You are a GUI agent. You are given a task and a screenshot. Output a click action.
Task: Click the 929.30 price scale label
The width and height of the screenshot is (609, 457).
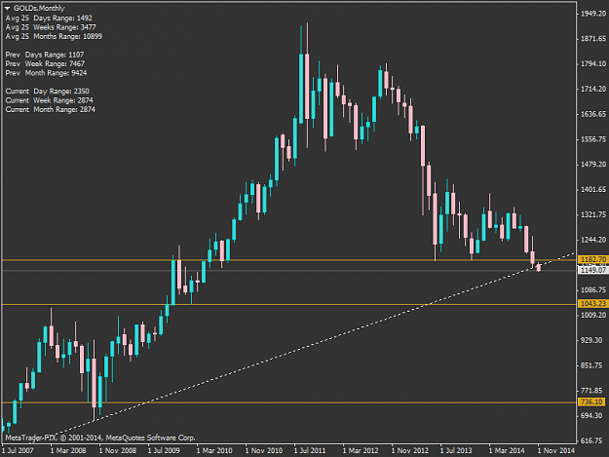[593, 340]
